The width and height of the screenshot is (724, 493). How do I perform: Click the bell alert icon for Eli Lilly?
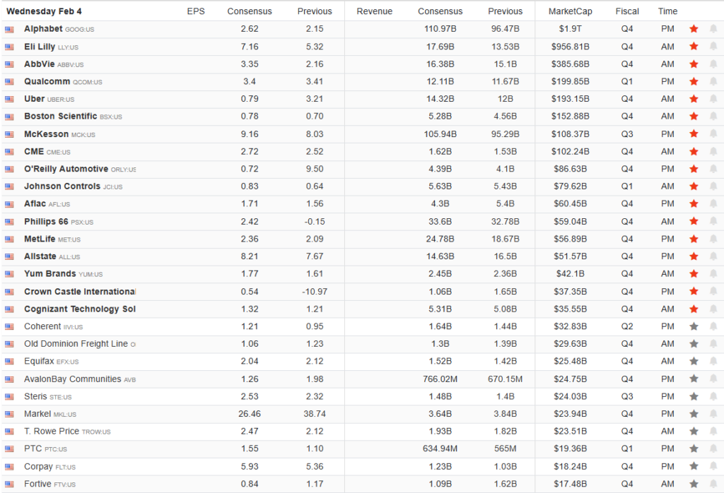[x=713, y=47]
